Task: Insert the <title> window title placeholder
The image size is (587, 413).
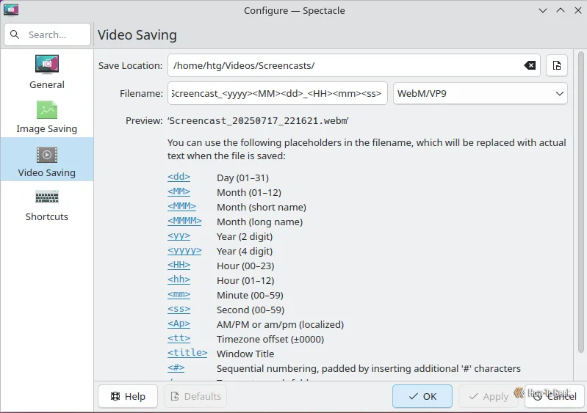Action: point(187,353)
